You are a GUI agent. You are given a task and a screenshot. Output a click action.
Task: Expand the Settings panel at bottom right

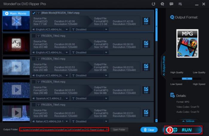click(x=188, y=121)
